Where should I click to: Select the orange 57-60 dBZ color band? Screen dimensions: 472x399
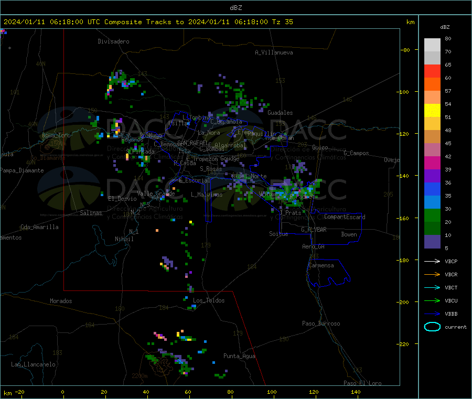[x=432, y=84]
